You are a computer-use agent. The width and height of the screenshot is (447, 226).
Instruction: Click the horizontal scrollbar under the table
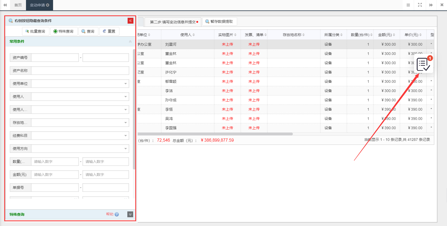point(215,134)
